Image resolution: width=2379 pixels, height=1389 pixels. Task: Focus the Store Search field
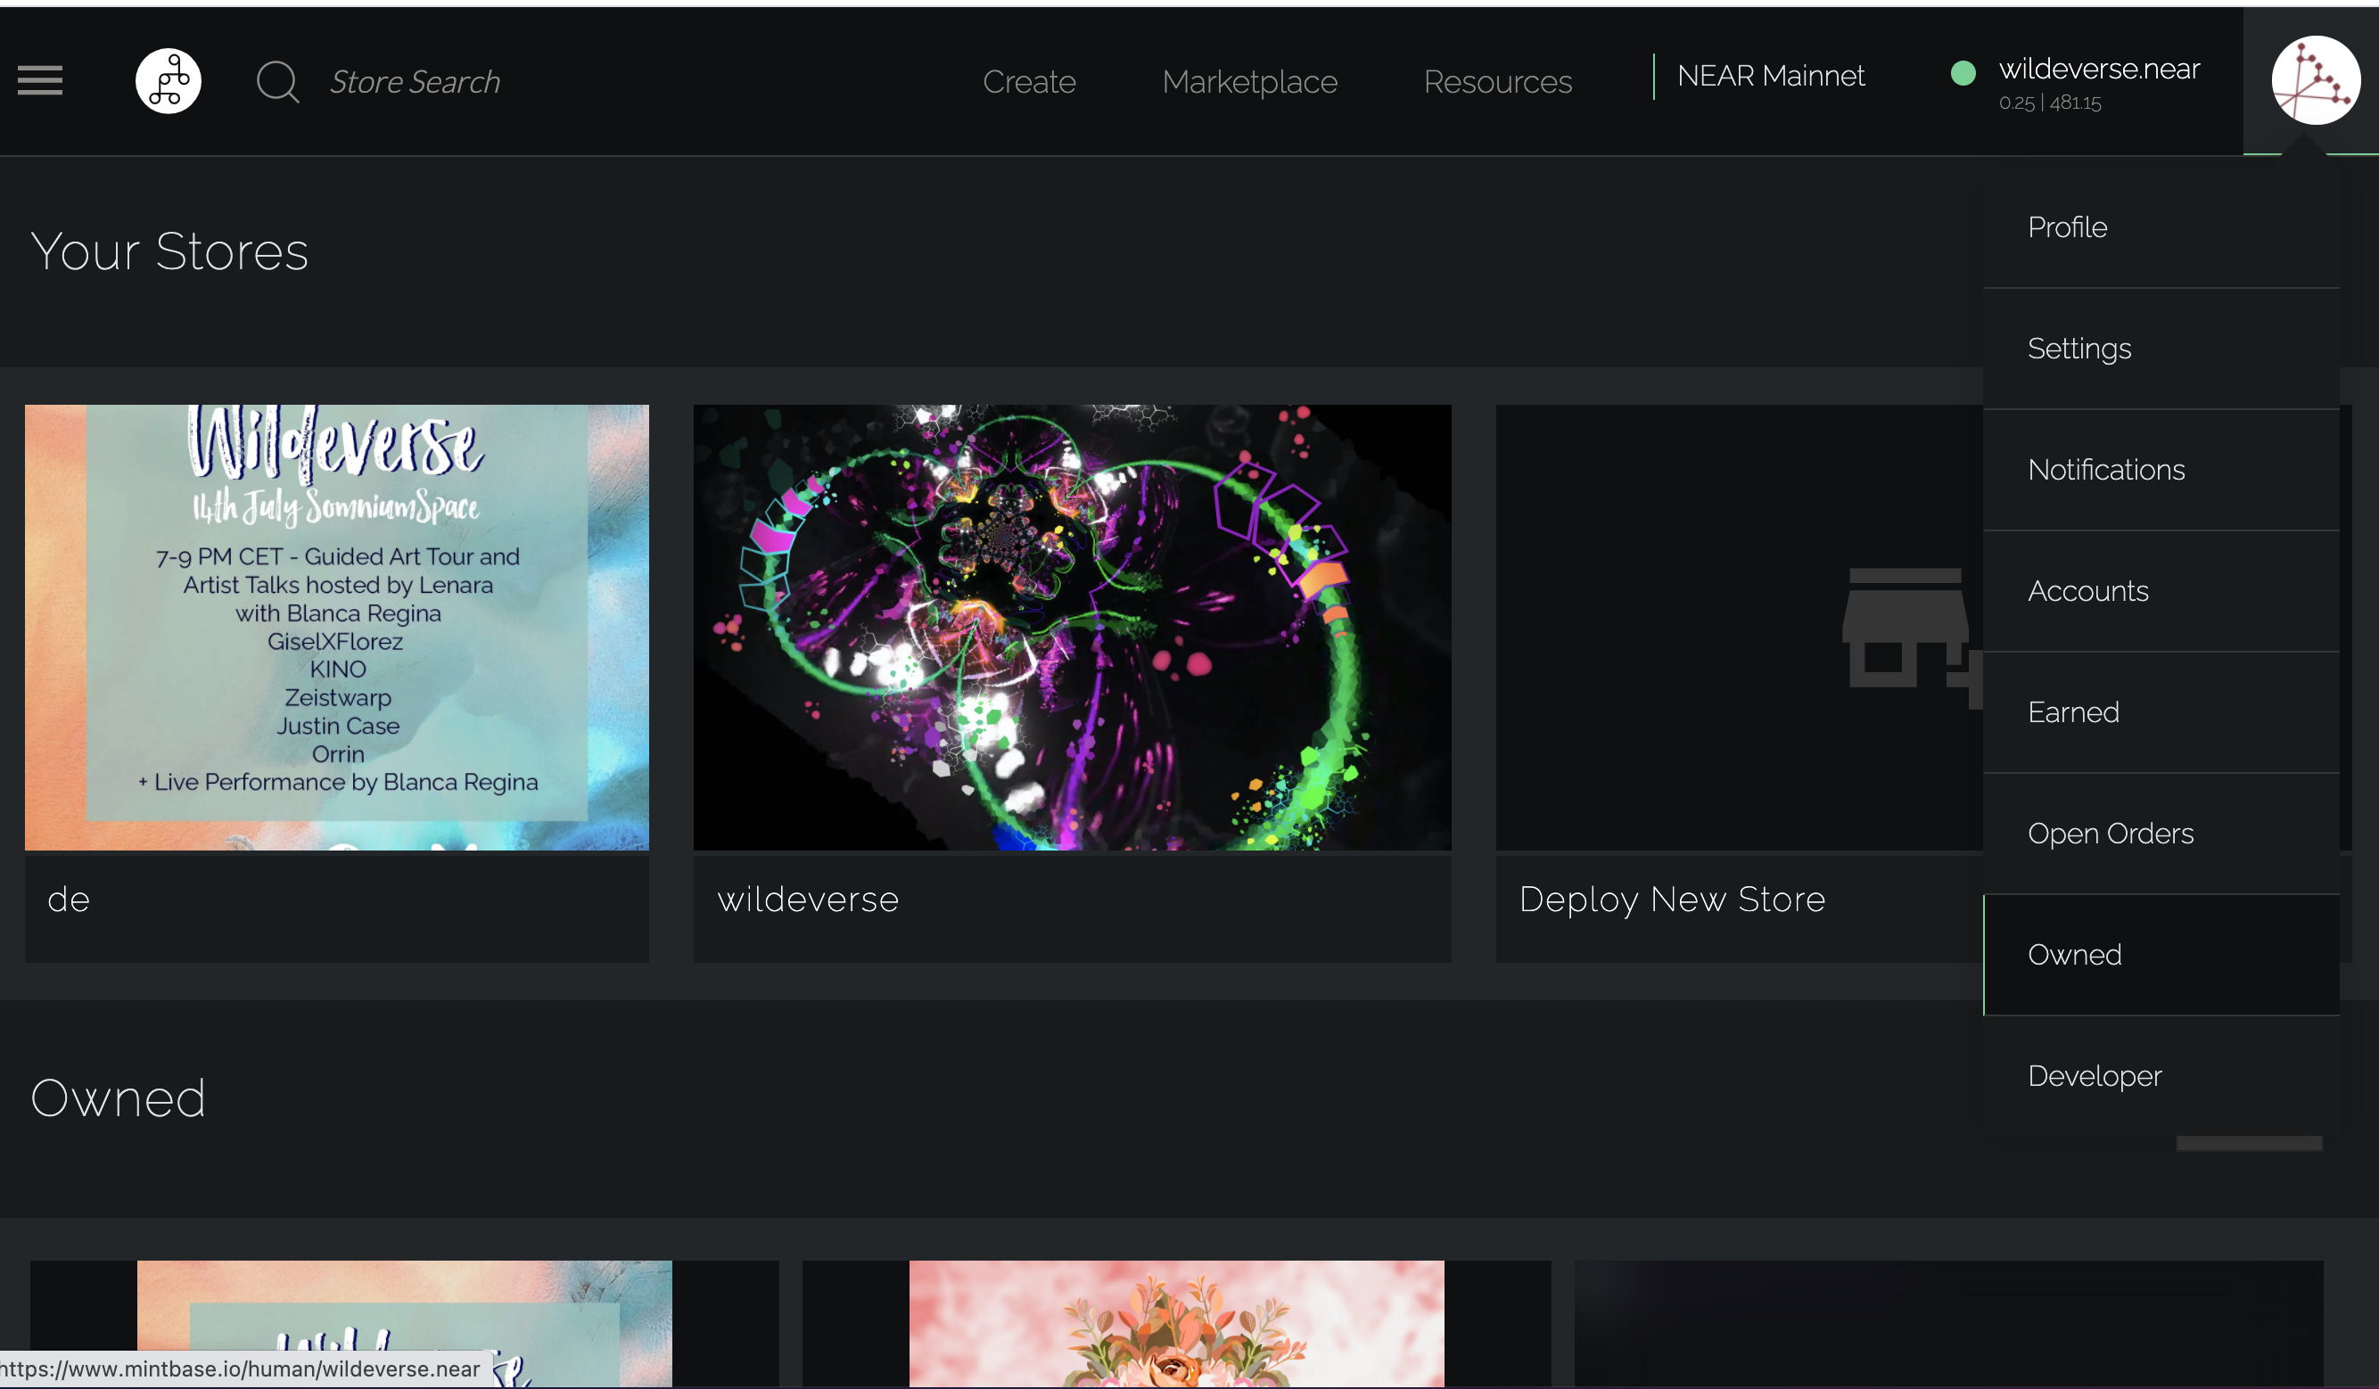415,82
